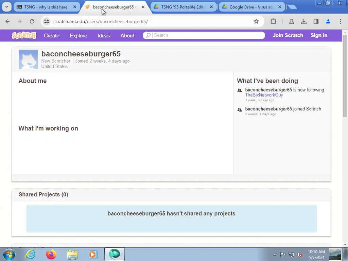Open Chrome Labs flask icon
348x261 pixels.
point(291,21)
